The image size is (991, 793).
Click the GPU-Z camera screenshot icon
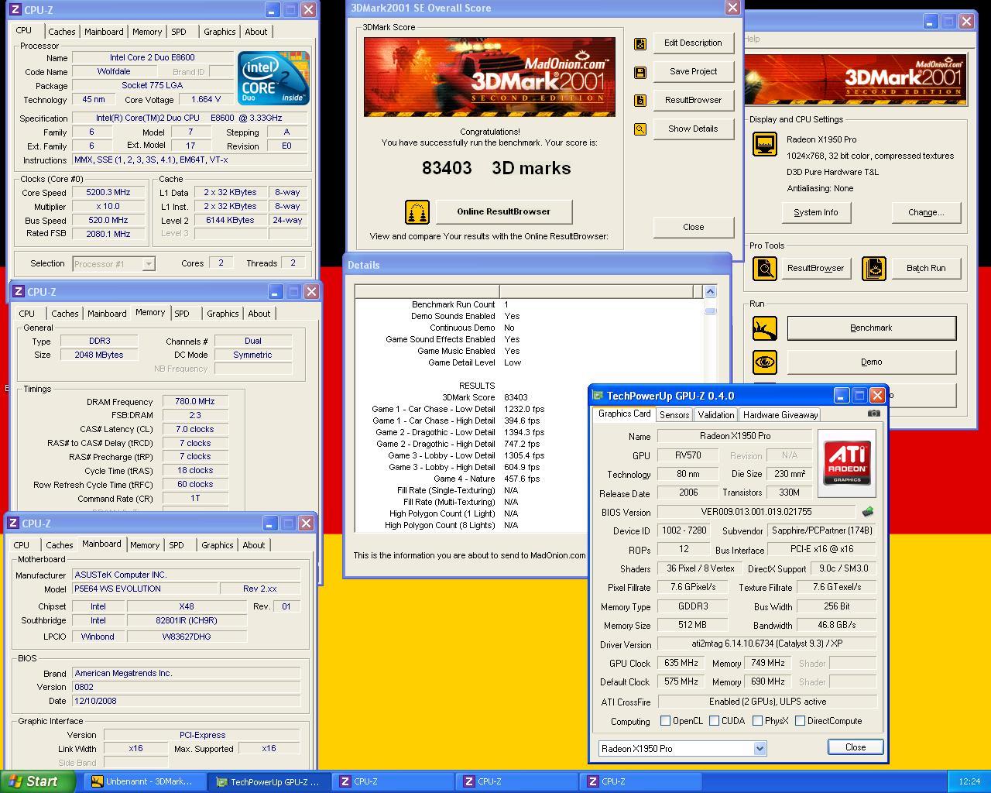[874, 414]
